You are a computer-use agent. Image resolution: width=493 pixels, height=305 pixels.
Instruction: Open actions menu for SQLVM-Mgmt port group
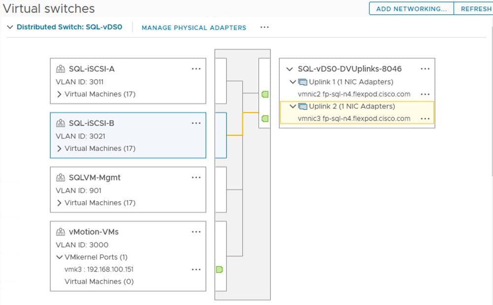[196, 178]
